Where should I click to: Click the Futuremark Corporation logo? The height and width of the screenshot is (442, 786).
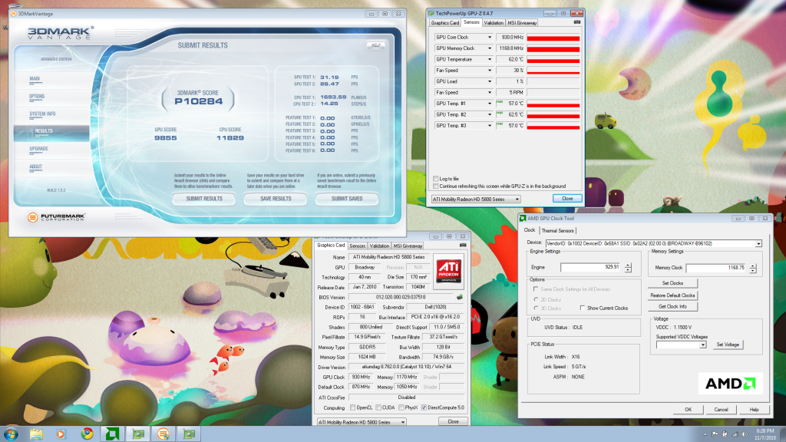coord(56,217)
